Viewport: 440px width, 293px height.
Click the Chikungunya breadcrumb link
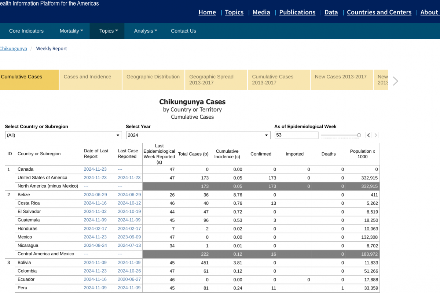pyautogui.click(x=14, y=49)
